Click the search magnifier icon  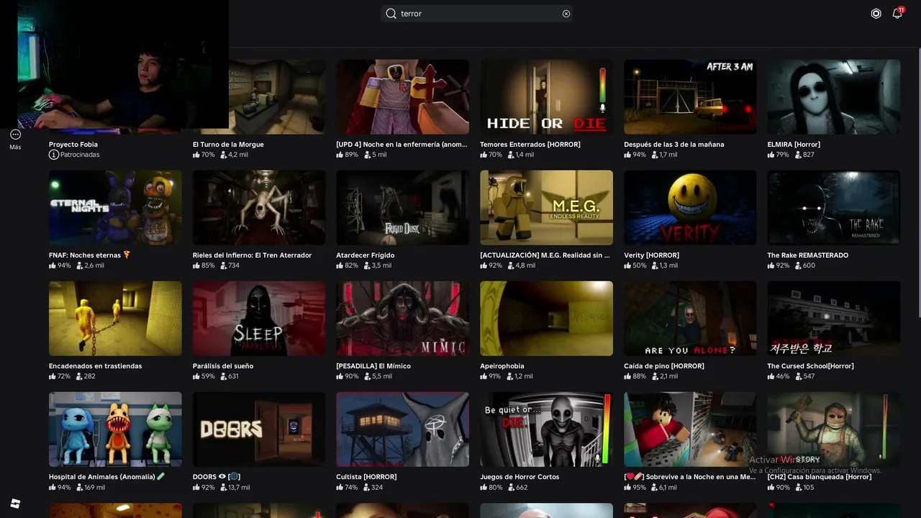point(391,14)
